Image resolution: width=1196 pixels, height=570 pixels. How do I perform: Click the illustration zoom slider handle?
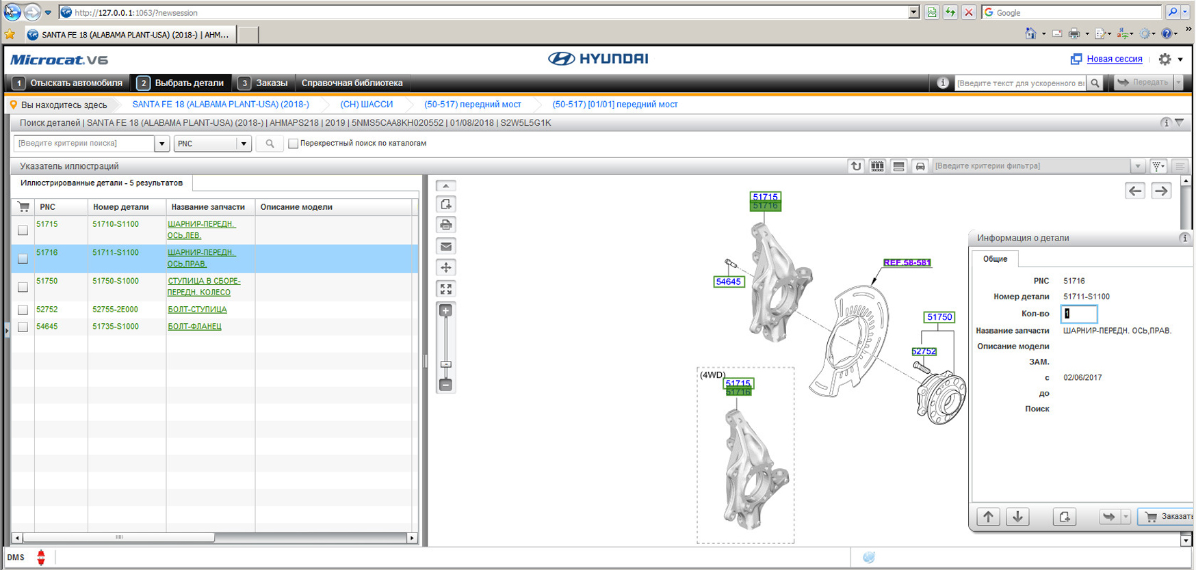coord(446,364)
